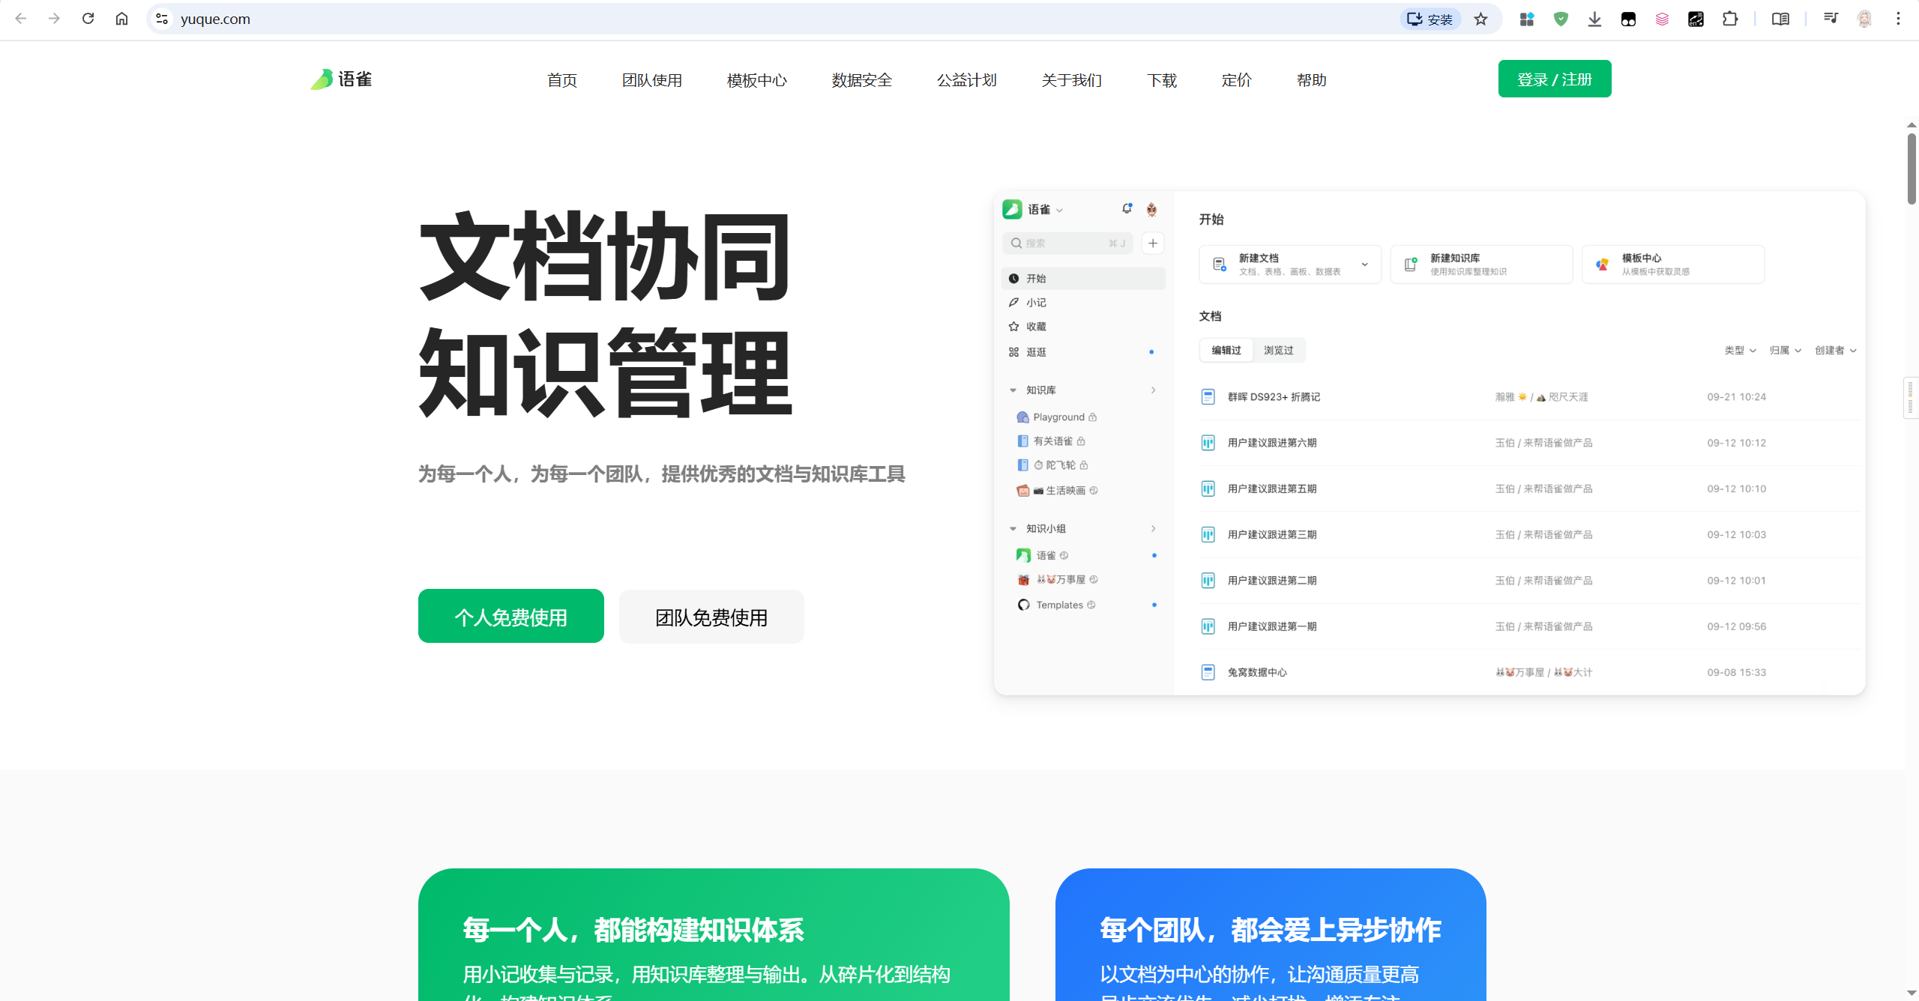The image size is (1919, 1001).
Task: Go to browser home icon
Action: 121,19
